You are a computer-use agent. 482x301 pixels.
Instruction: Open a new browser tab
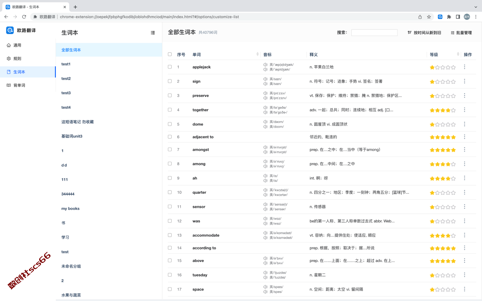coord(75,7)
